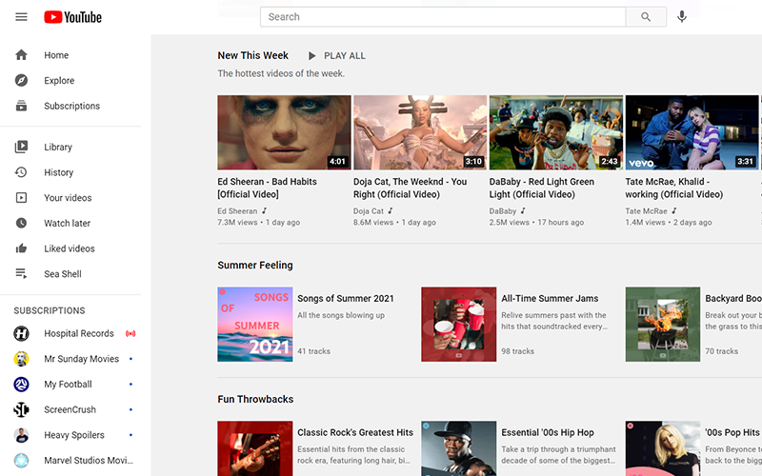The width and height of the screenshot is (762, 476).
Task: Click the Hospital Records channel avatar
Action: (x=21, y=333)
